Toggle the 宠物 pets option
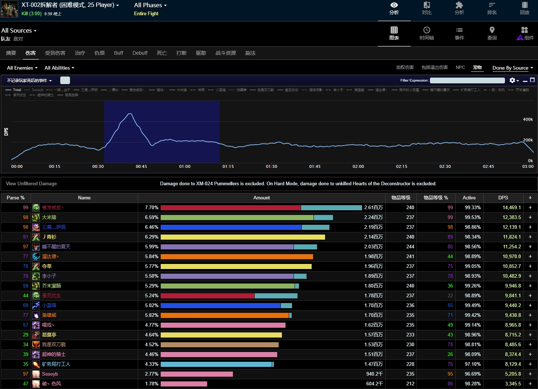Screen dimensions: 538x389 coord(477,67)
